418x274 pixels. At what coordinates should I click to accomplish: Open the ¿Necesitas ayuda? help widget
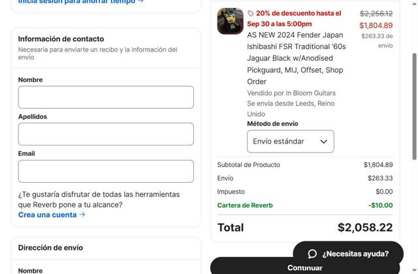click(x=347, y=254)
